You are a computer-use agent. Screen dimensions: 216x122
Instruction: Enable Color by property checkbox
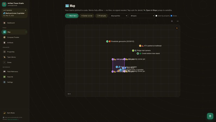point(156,16)
